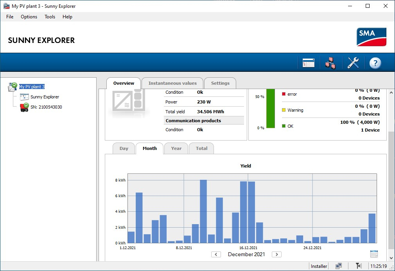Click the SUNNY EXPLORER header title
Screen dimensions: 395x271
pyautogui.click(x=41, y=41)
